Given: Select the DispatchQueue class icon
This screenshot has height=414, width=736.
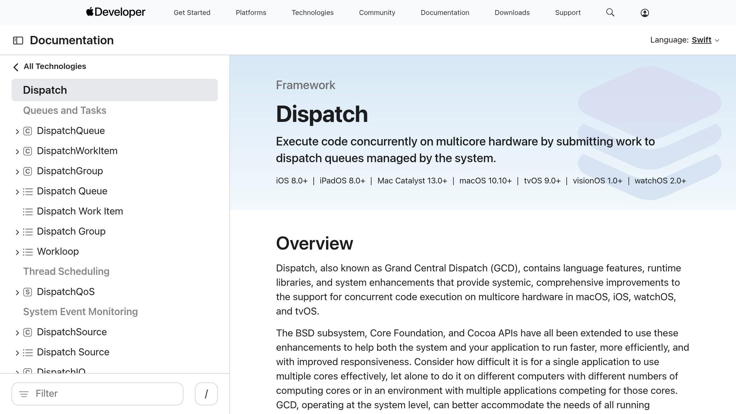Looking at the screenshot, I should pos(28,131).
